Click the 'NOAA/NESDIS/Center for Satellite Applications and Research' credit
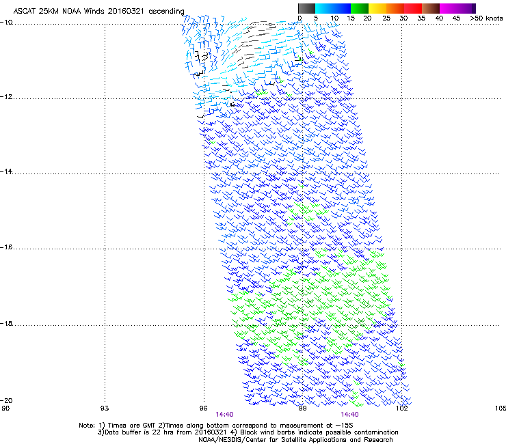The width and height of the screenshot is (506, 444). tap(295, 440)
